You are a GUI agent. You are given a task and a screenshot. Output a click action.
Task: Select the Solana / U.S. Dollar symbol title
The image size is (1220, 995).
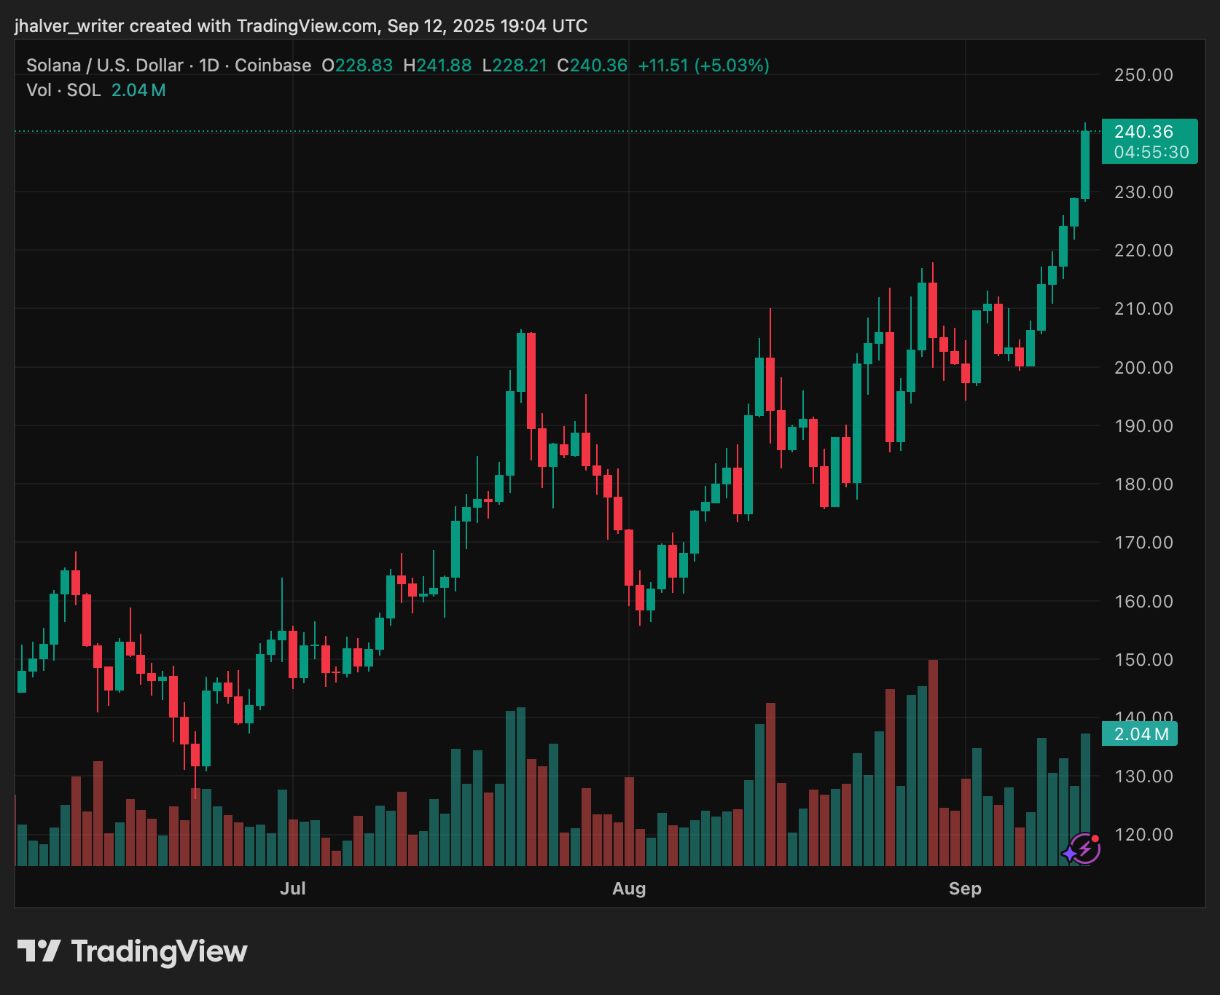[x=104, y=66]
